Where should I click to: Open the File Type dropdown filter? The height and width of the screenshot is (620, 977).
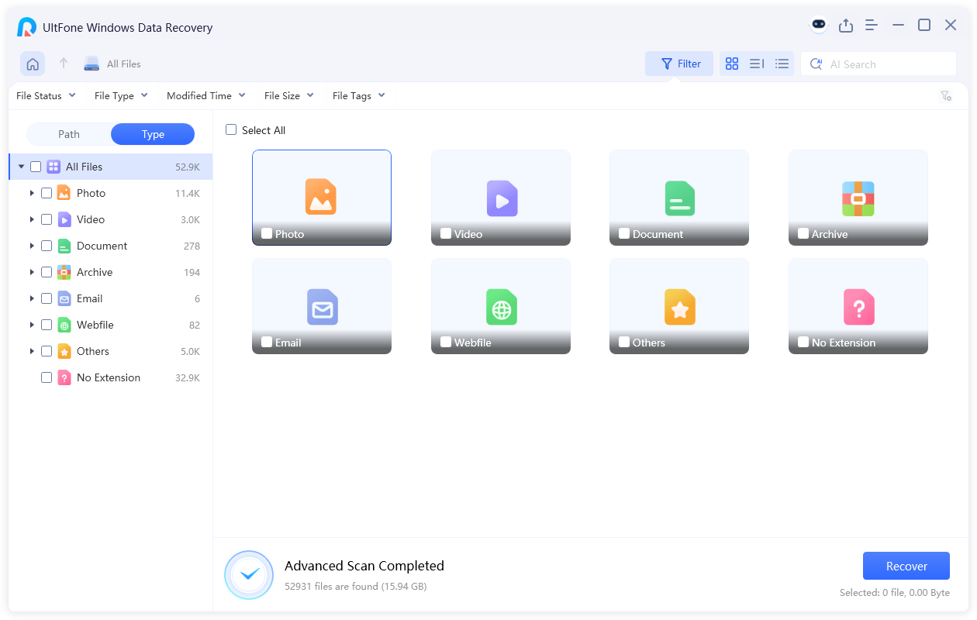(121, 96)
